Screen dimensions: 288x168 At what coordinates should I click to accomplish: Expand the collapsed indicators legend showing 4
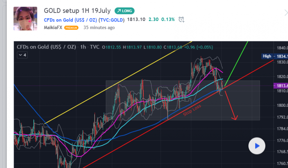pyautogui.click(x=22, y=55)
